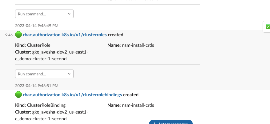Open rbac.authorization.k8s.io/v1/clusterrolebindings link
The width and height of the screenshot is (270, 124).
pyautogui.click(x=72, y=95)
